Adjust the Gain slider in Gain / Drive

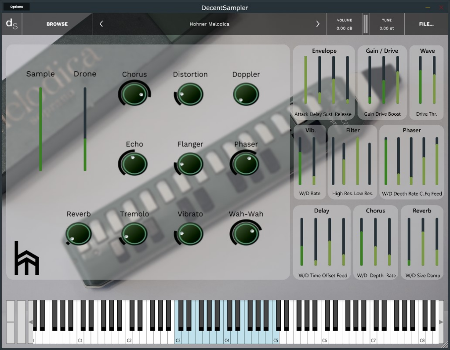[x=370, y=80]
